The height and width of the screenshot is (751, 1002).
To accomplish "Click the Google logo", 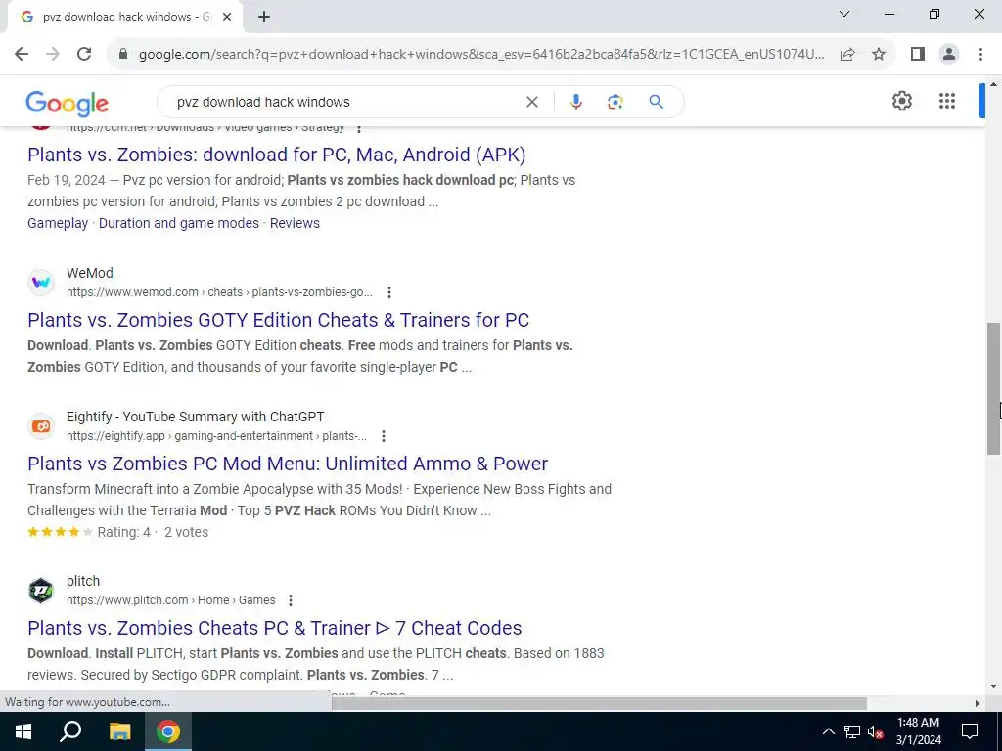I will point(68,104).
